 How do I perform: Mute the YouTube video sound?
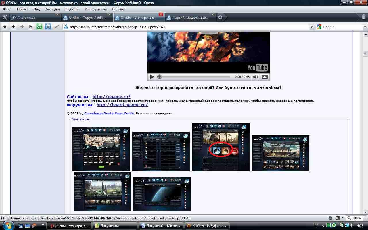(x=255, y=77)
